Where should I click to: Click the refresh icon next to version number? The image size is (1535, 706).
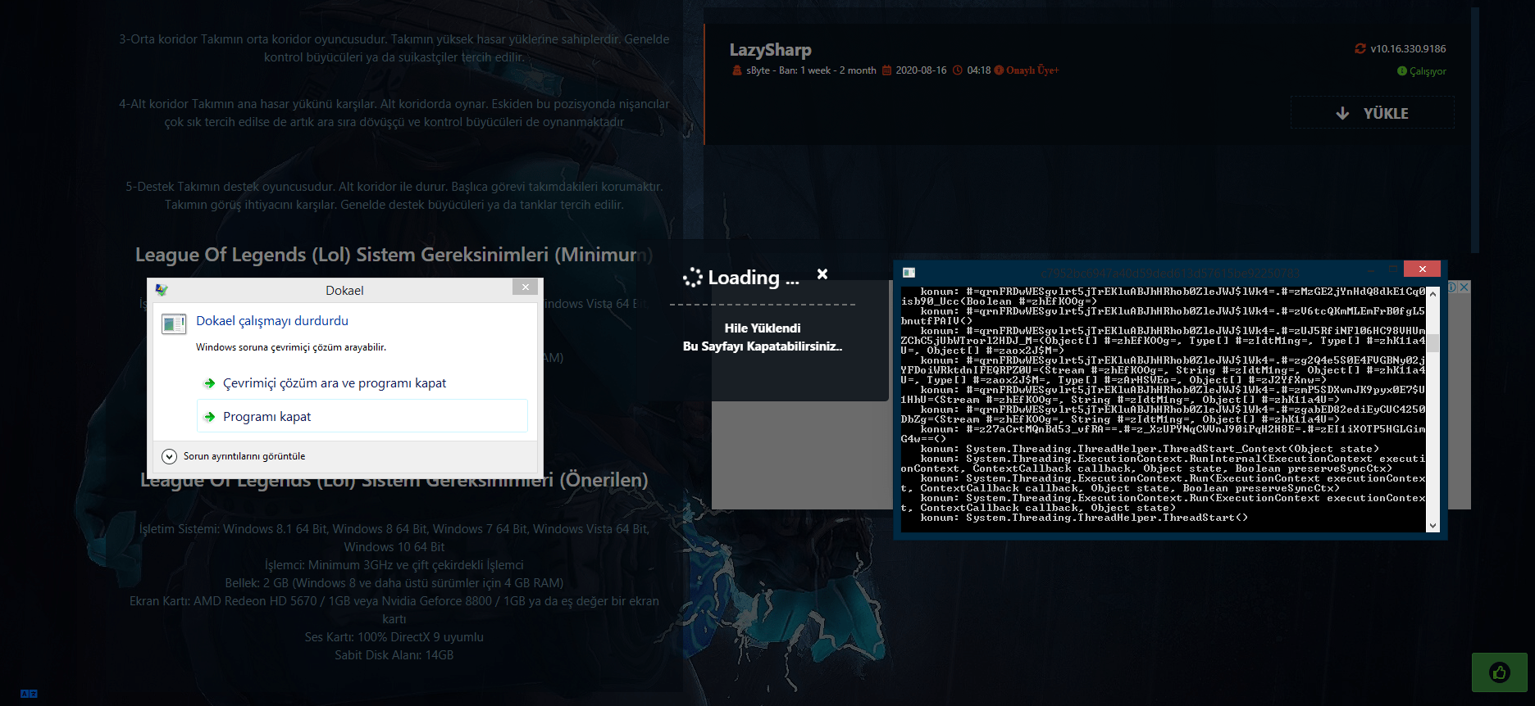[1360, 49]
